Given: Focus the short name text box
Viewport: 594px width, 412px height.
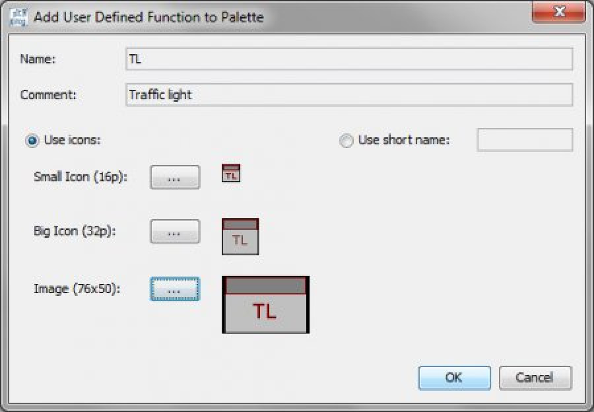Looking at the screenshot, I should pos(525,140).
